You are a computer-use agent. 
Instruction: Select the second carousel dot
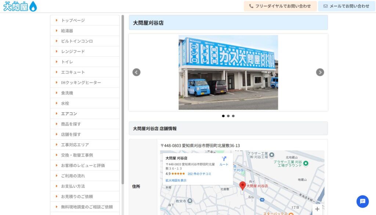point(228,116)
